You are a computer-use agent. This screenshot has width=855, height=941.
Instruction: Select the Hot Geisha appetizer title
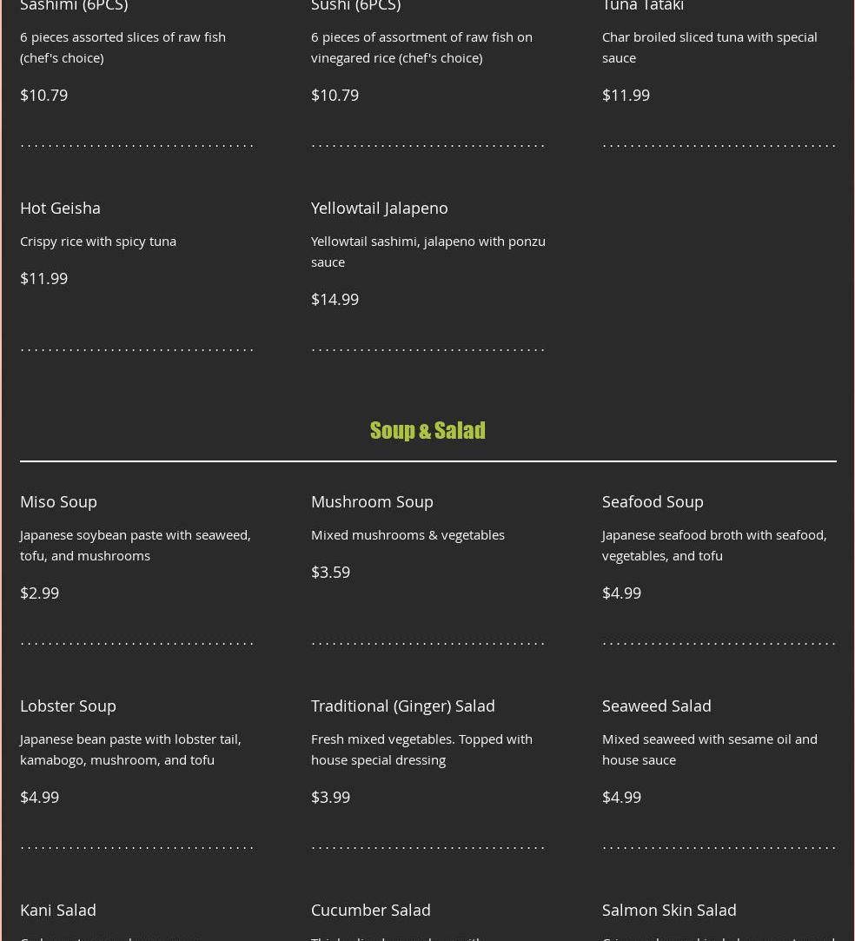click(x=60, y=208)
